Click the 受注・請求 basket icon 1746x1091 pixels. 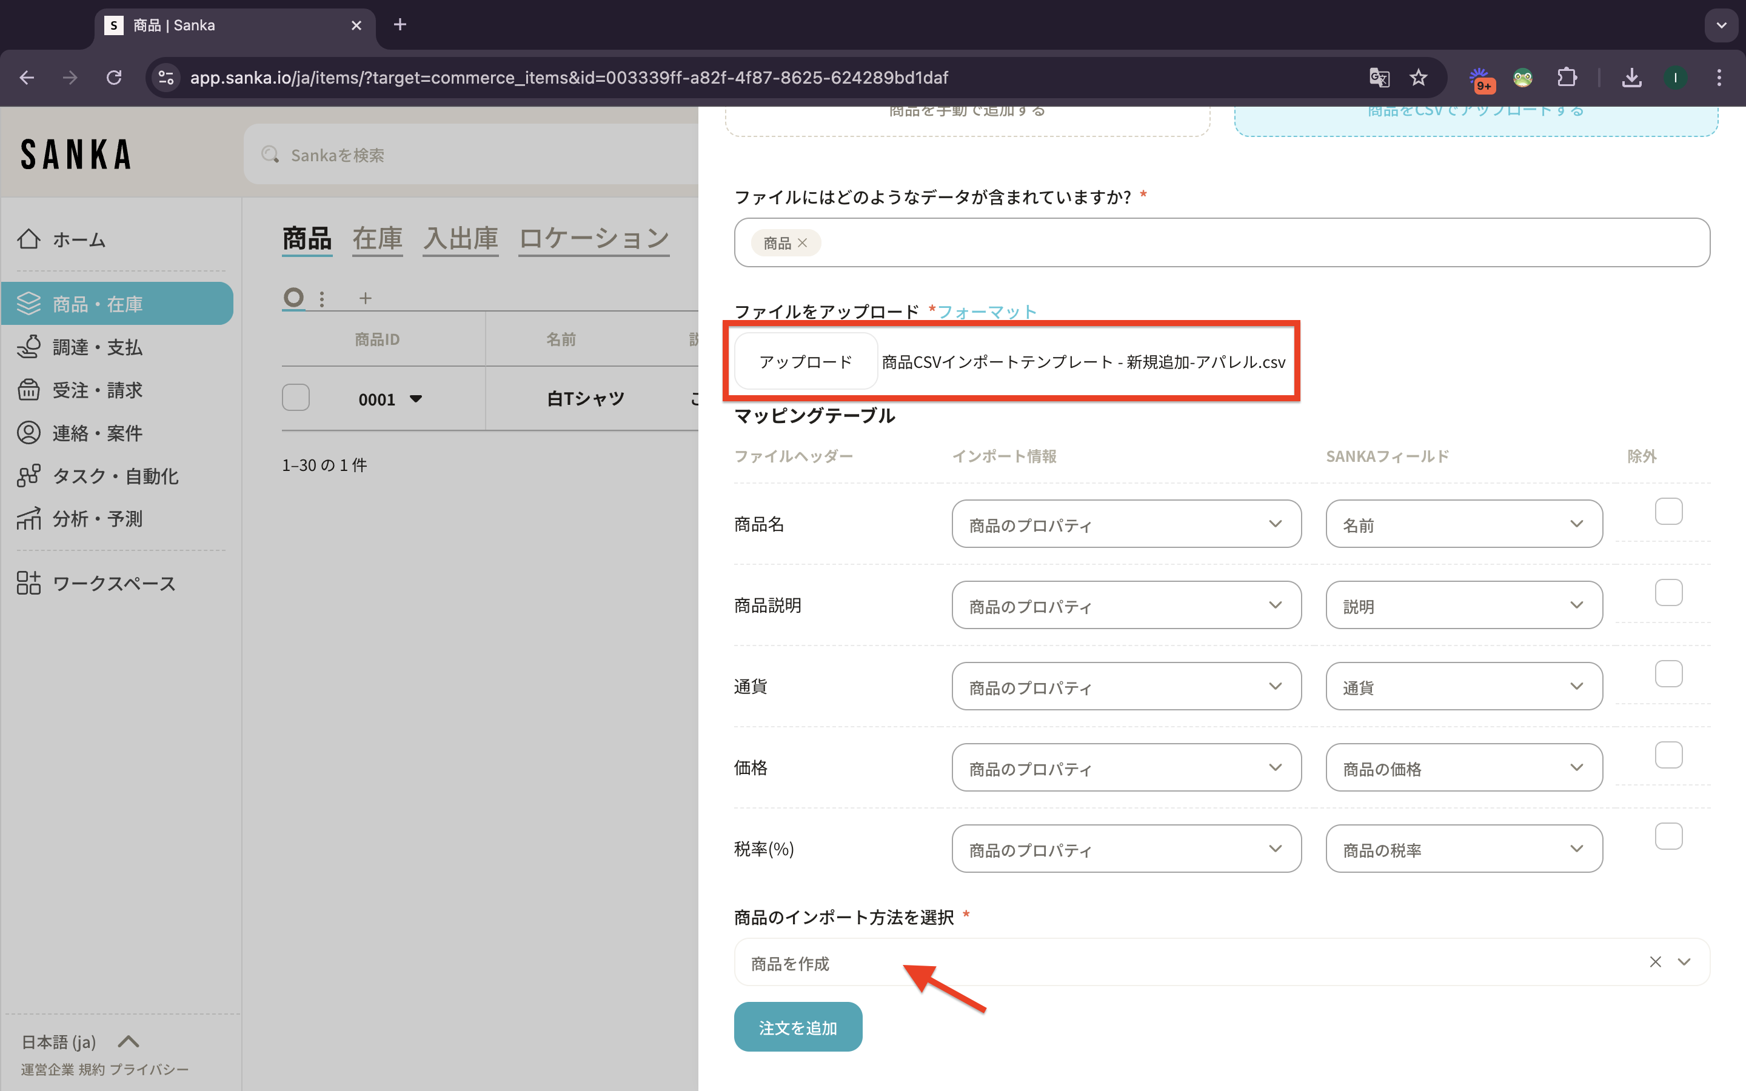point(29,390)
